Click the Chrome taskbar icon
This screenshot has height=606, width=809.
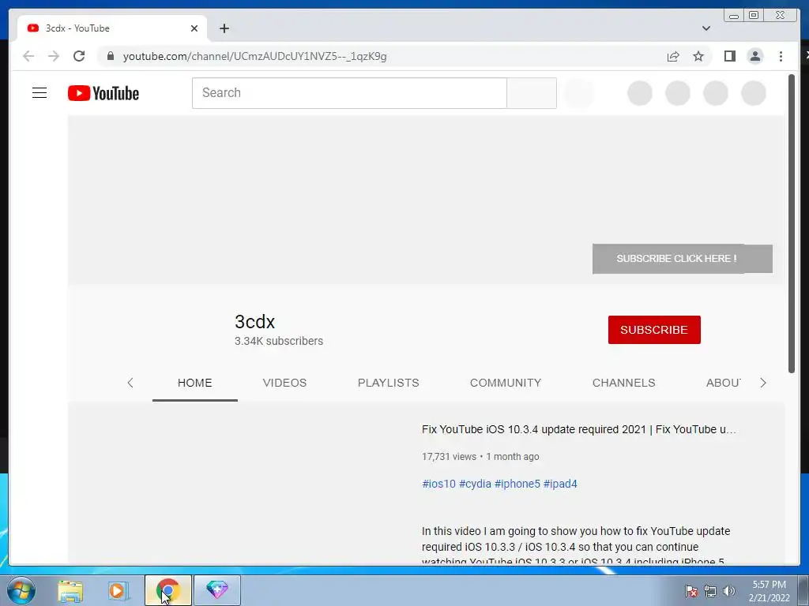168,590
